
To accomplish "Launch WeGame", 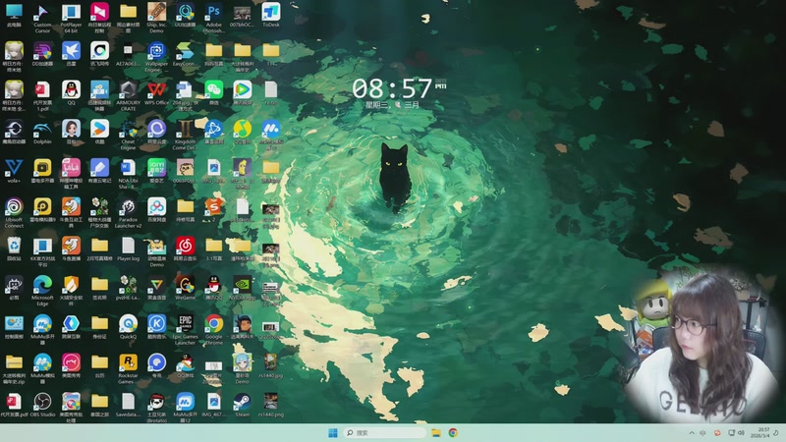I will [185, 289].
